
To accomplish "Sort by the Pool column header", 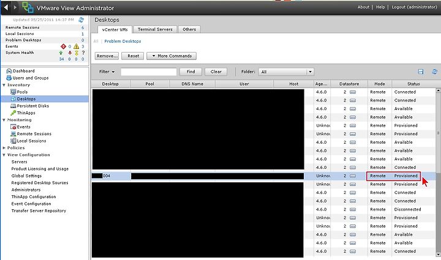I will [x=150, y=84].
